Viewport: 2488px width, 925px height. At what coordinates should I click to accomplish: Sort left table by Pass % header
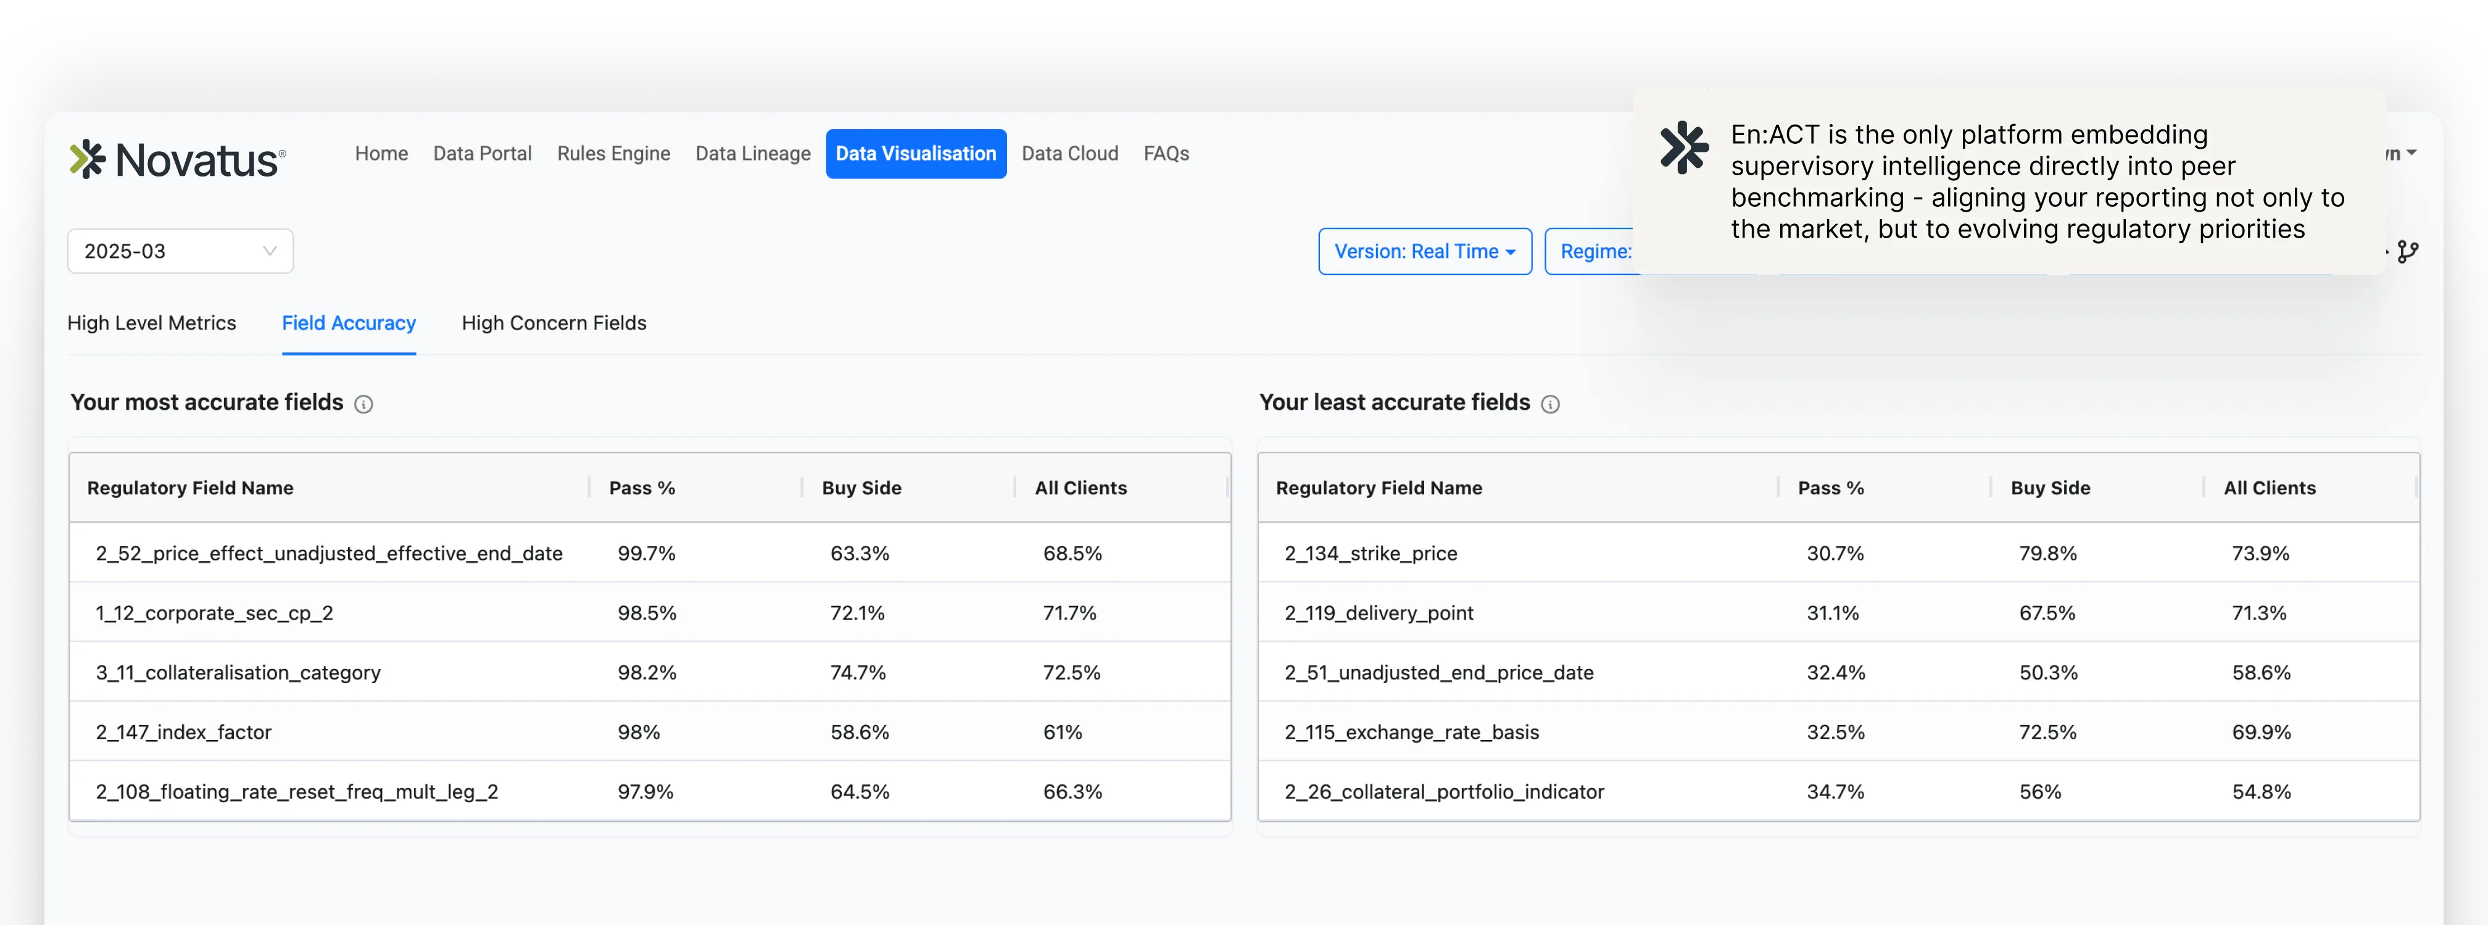641,489
